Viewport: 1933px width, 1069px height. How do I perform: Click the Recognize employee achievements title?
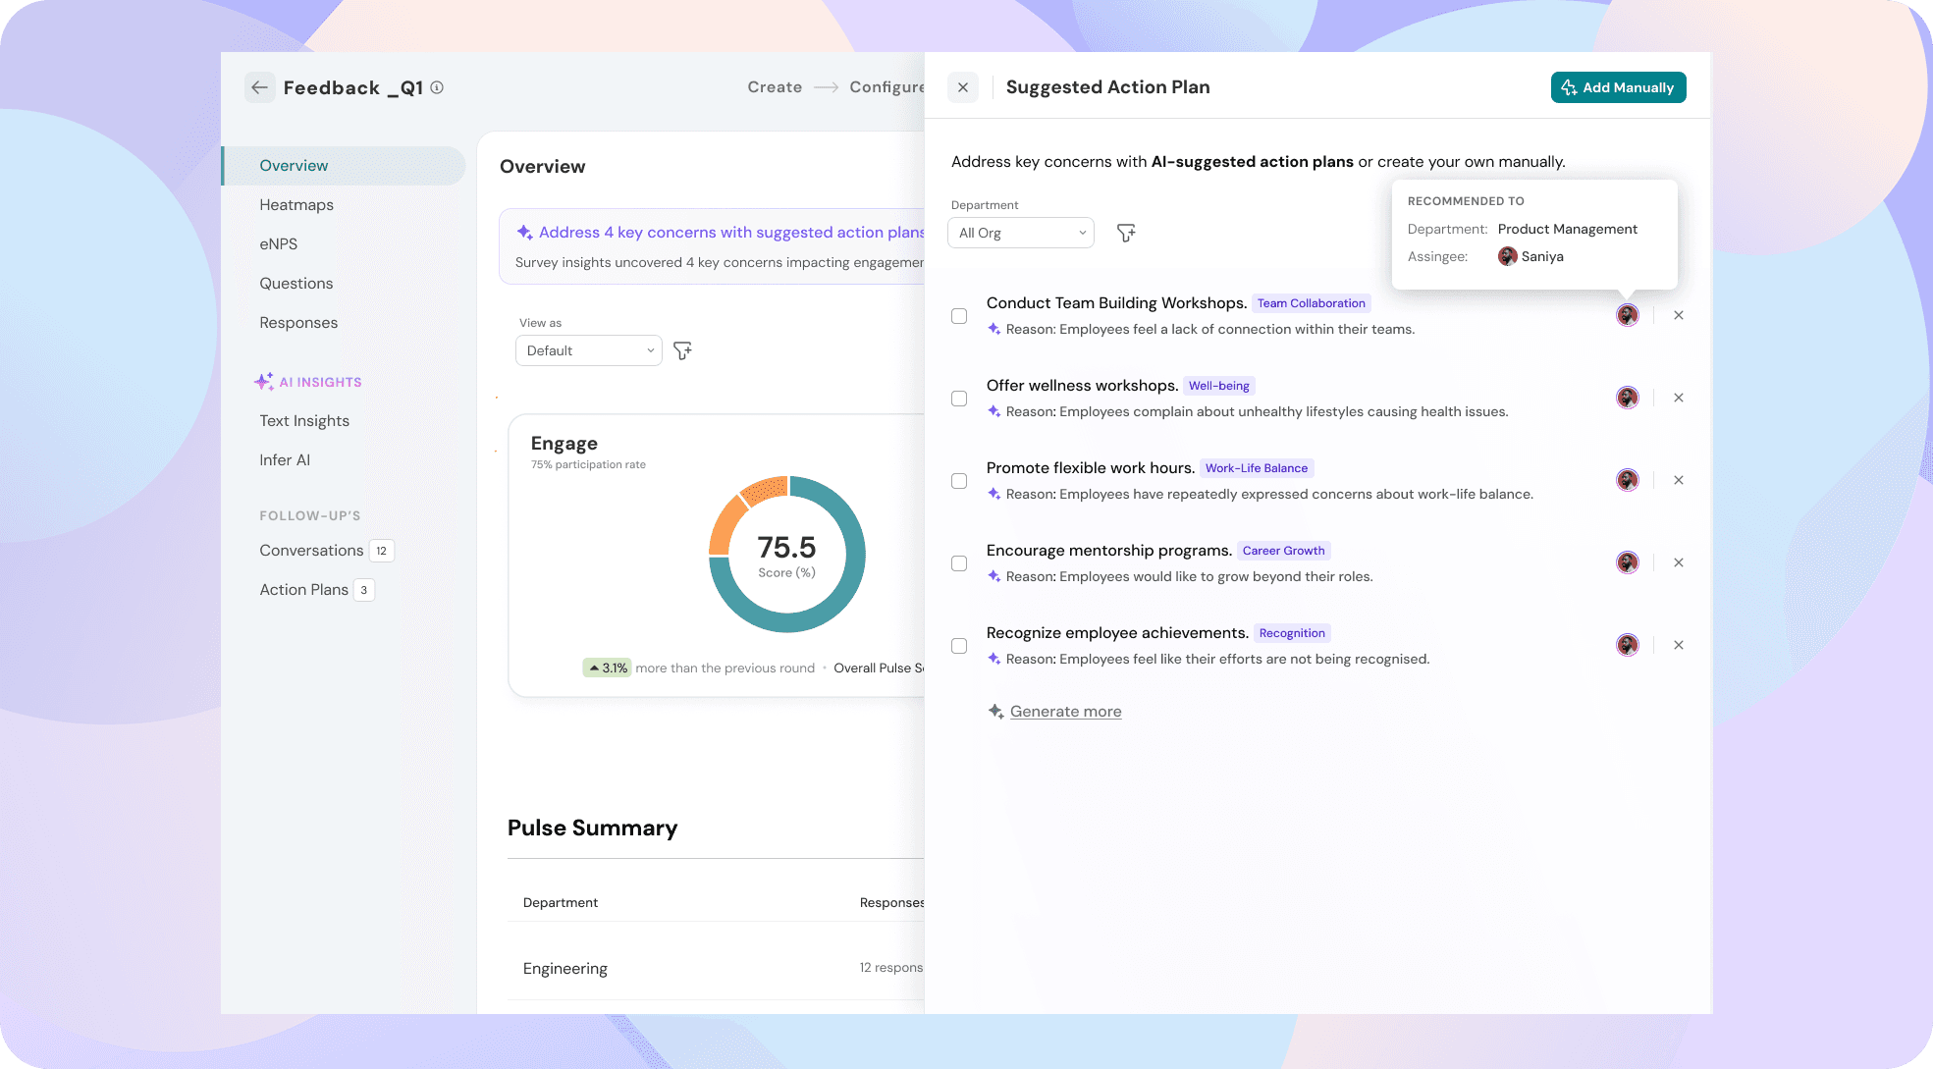[1118, 633]
